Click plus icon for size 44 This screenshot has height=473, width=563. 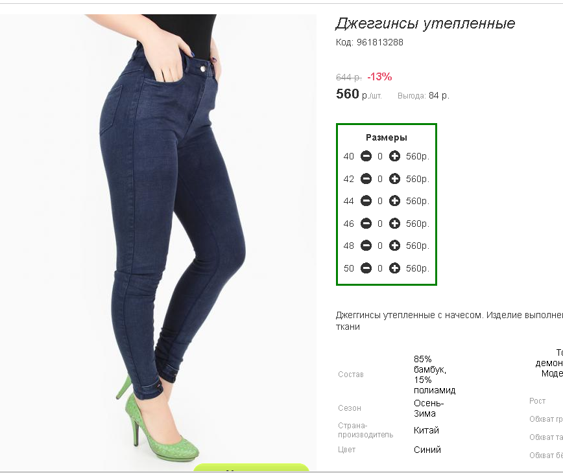click(x=394, y=201)
